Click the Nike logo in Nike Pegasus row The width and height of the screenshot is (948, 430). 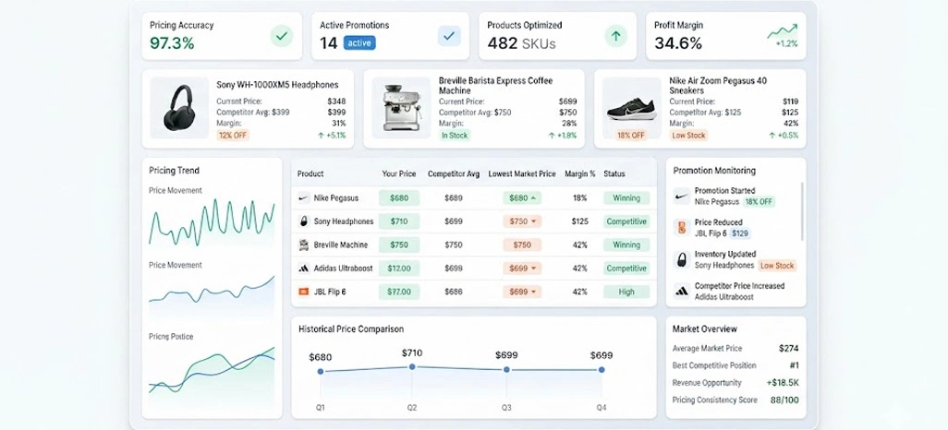303,198
